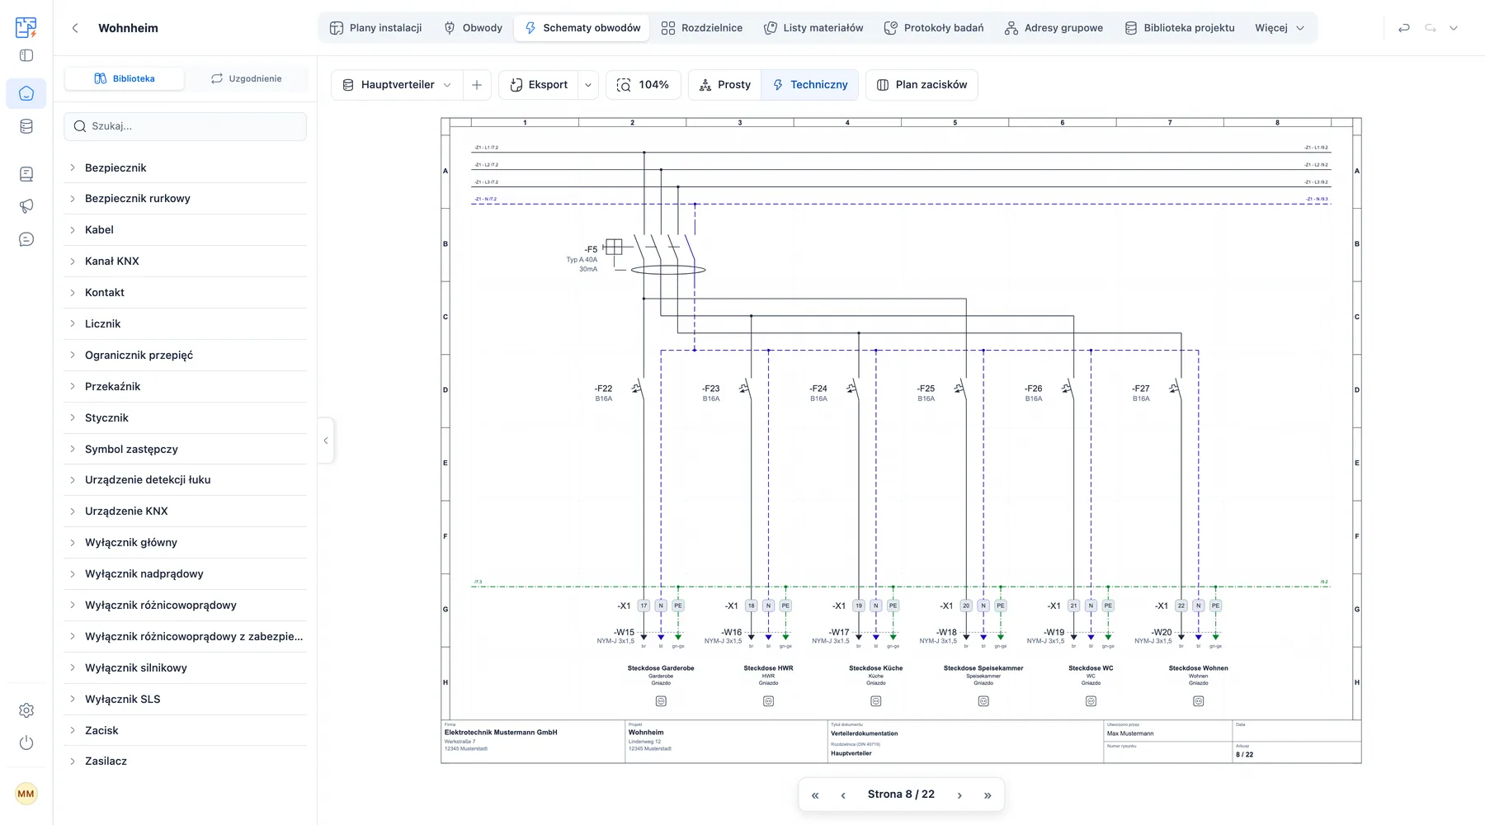Go to first page with double-left arrows
The width and height of the screenshot is (1485, 825).
pyautogui.click(x=815, y=795)
